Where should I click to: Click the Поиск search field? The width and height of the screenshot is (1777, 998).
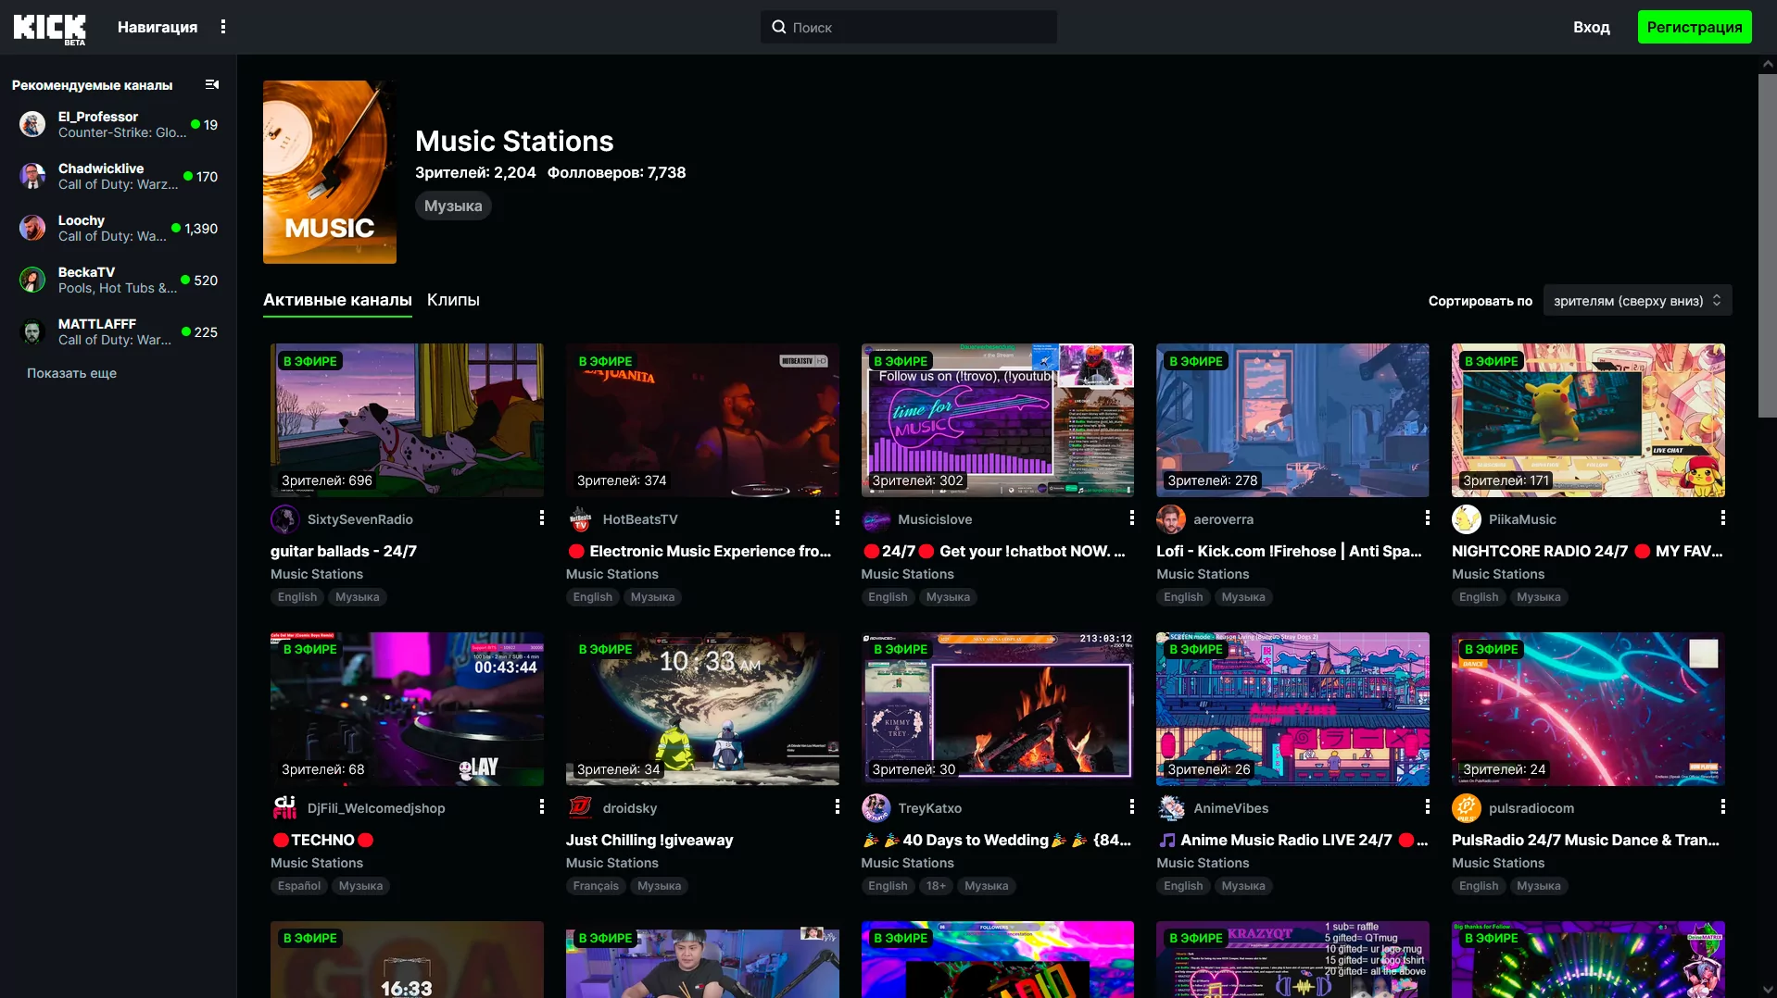click(909, 27)
